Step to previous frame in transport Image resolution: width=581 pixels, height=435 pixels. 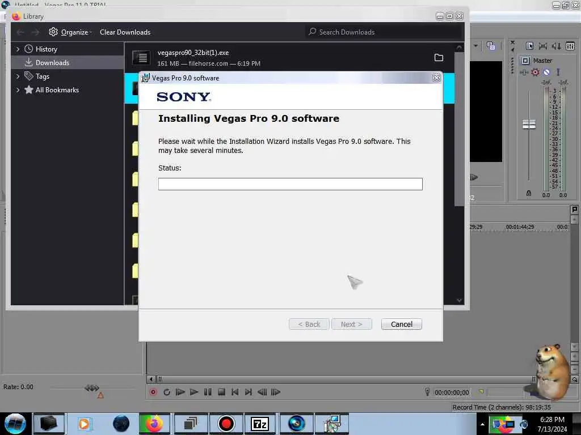point(262,392)
